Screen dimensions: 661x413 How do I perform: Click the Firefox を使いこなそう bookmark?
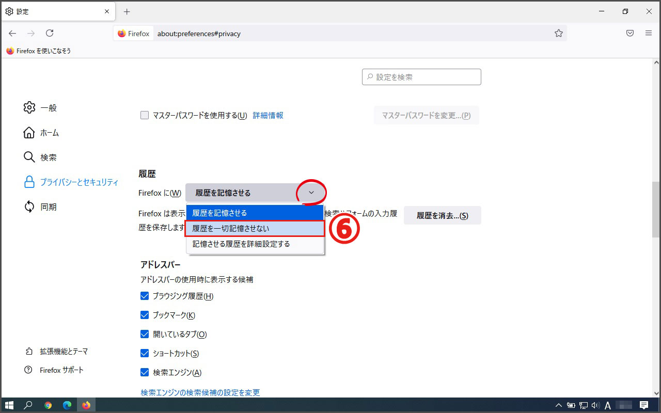pos(39,51)
